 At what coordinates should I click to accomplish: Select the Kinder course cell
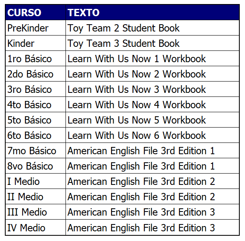[21, 44]
